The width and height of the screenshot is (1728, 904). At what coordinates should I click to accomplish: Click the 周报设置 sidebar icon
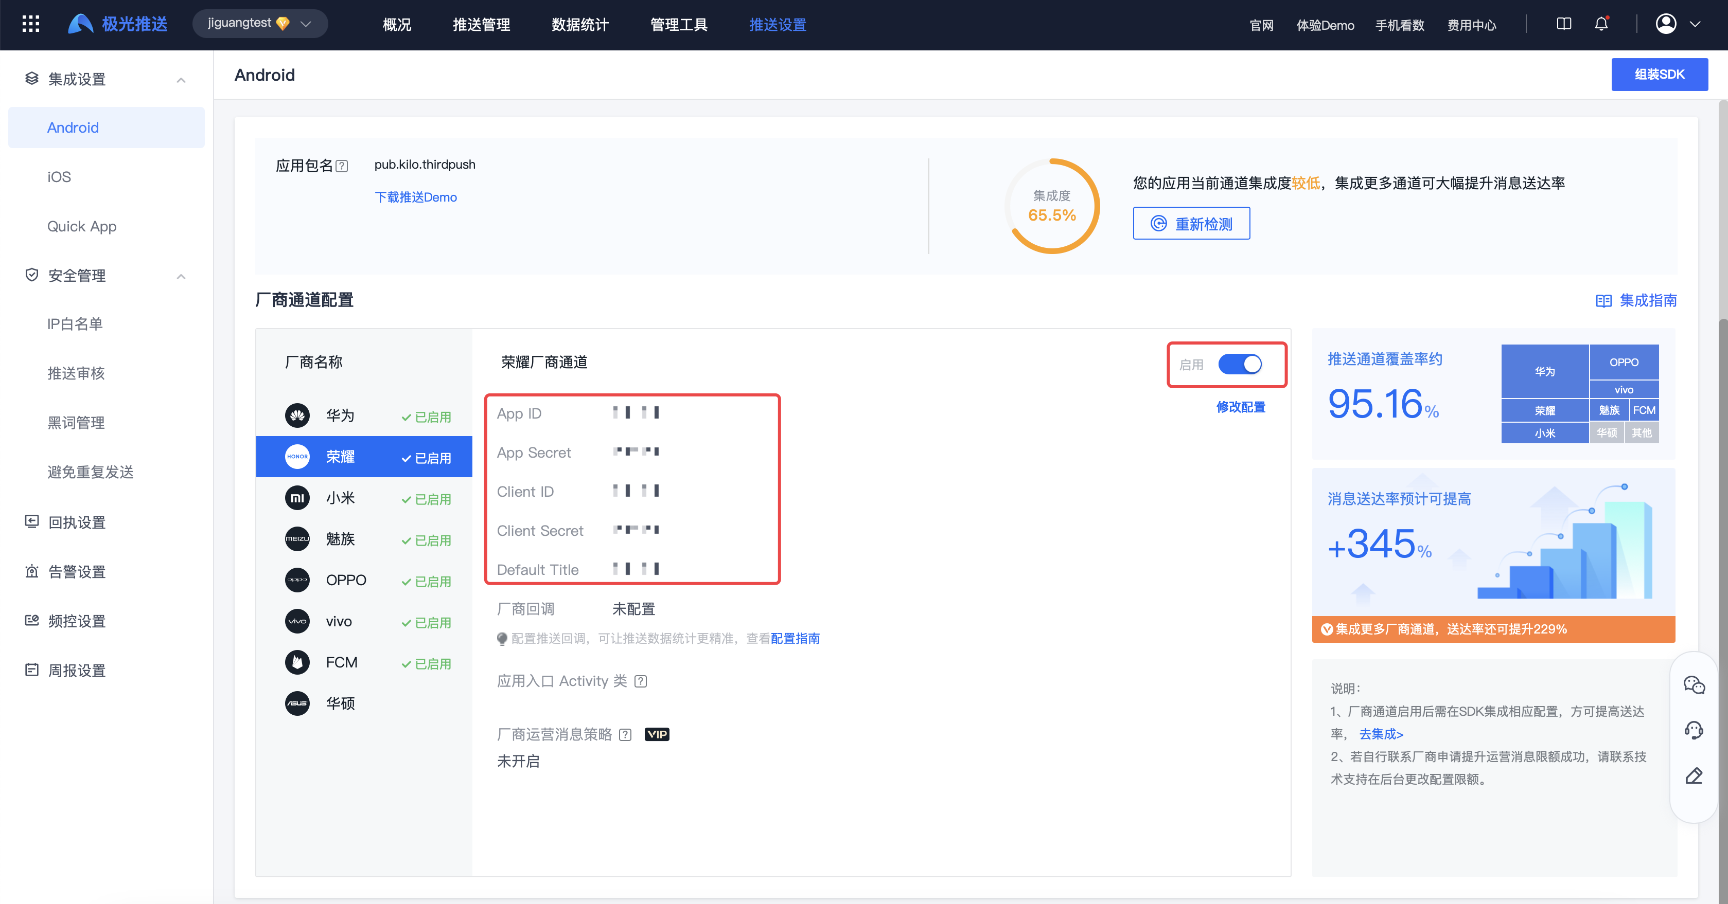tap(31, 670)
